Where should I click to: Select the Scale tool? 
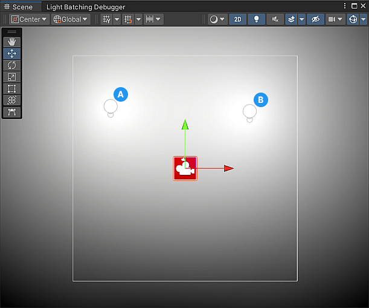tap(12, 77)
